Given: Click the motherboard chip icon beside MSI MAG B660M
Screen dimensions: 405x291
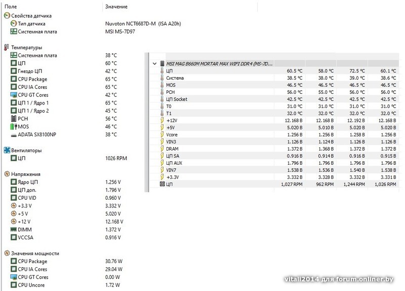Looking at the screenshot, I should [162, 63].
